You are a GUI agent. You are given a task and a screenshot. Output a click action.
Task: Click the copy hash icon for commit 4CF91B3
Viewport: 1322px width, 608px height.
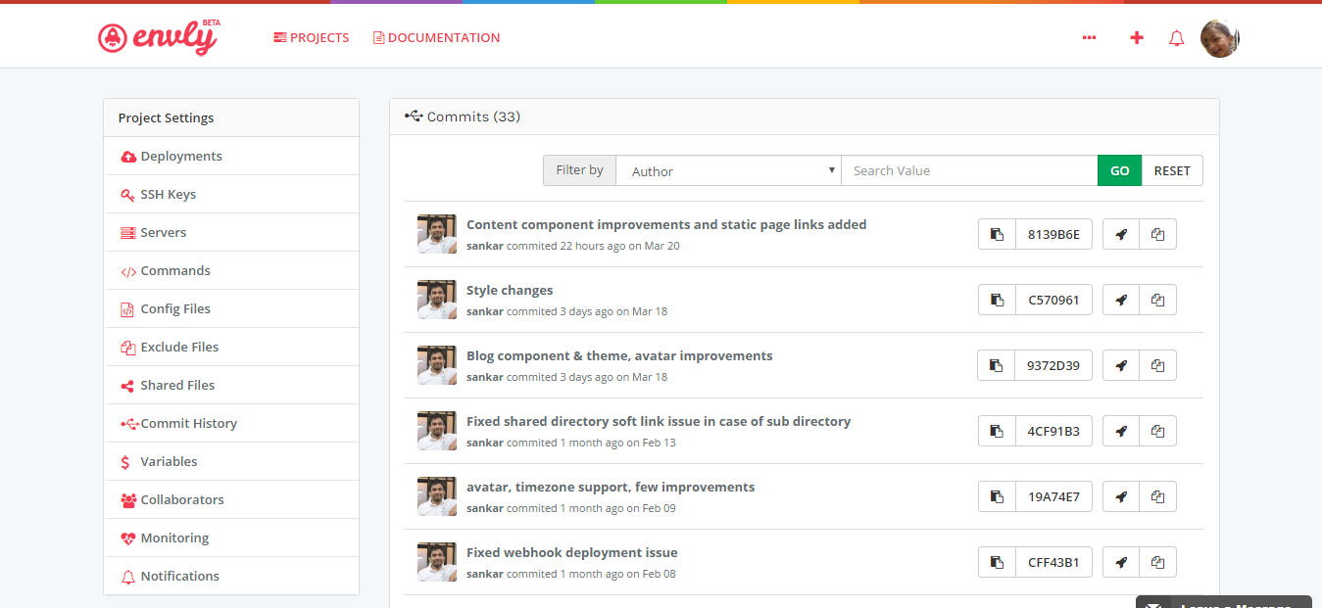[997, 431]
